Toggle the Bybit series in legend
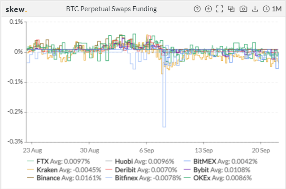 click(217, 170)
